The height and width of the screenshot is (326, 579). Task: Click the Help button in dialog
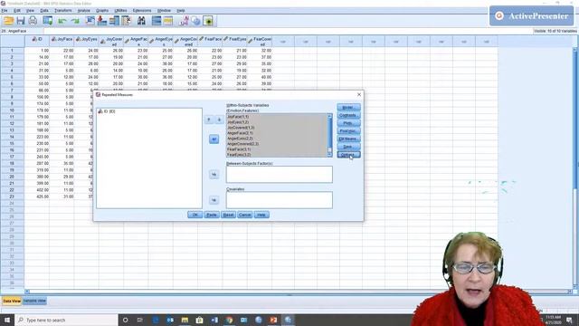(261, 215)
